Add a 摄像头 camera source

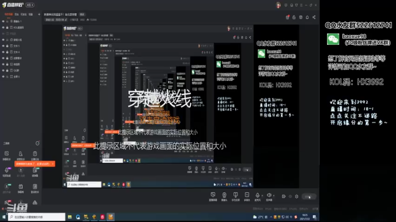coord(224,196)
